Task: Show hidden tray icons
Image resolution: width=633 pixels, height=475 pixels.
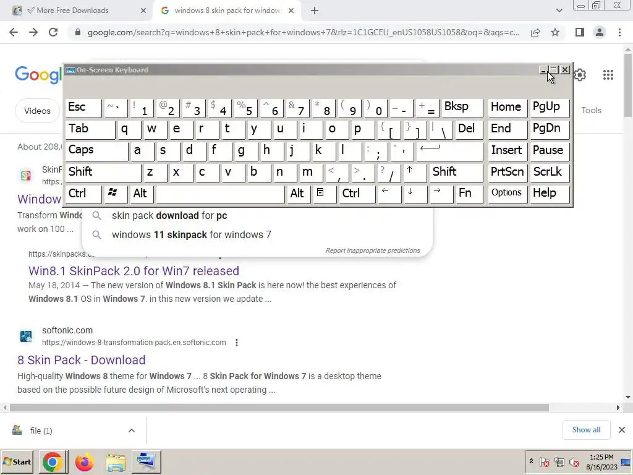Action: point(531,461)
